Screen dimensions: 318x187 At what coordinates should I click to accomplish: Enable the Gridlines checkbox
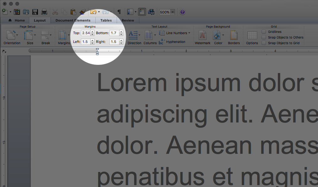pos(264,32)
